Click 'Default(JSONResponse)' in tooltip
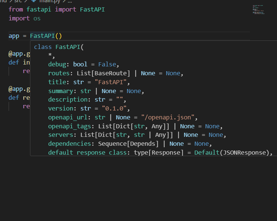Image resolution: width=277 pixels, height=221 pixels. [232, 152]
